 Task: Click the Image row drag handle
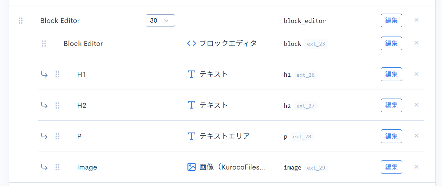[57, 167]
